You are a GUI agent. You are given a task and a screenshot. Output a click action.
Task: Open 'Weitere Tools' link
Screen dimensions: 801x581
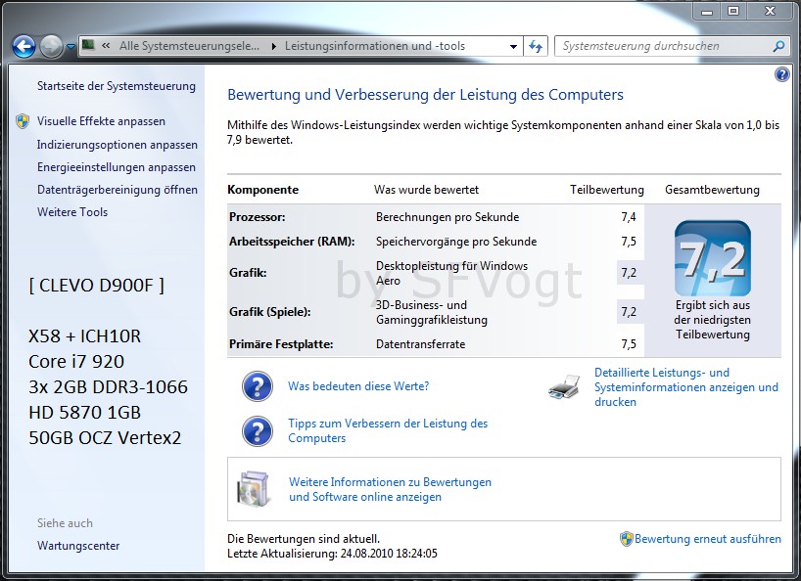72,212
